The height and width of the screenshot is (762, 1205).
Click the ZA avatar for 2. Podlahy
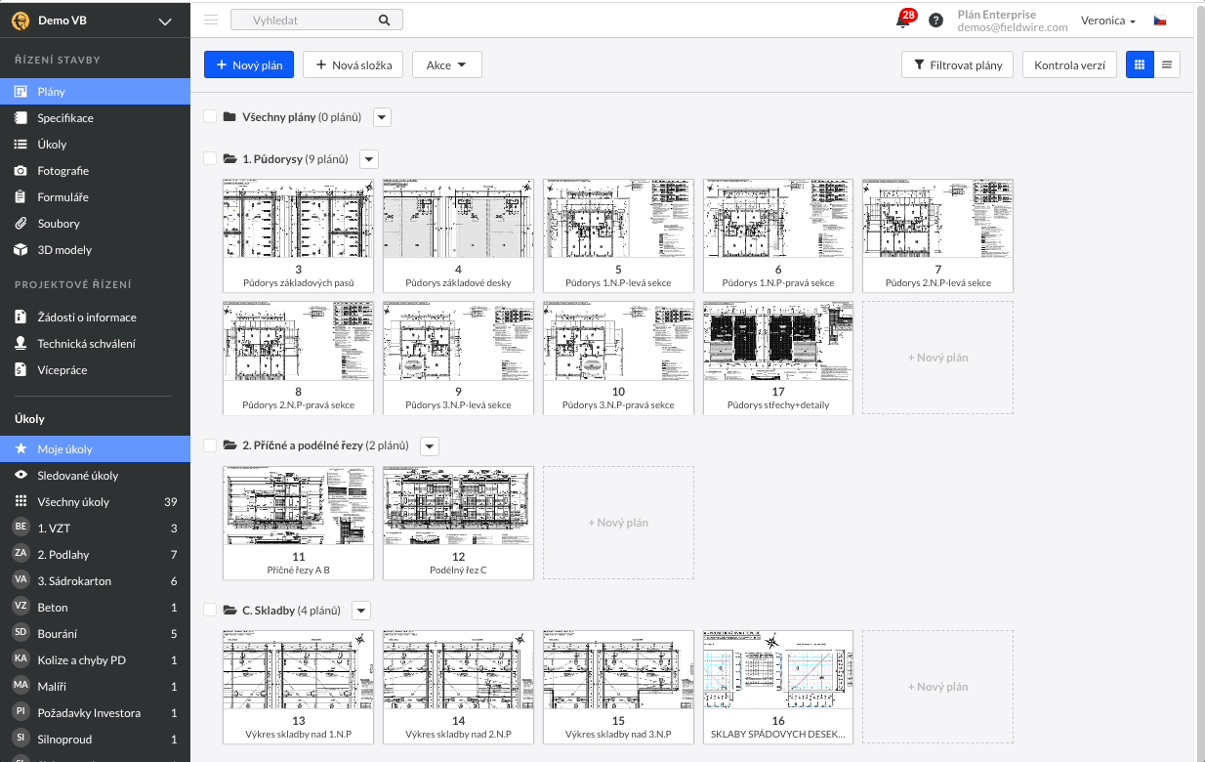click(x=21, y=554)
